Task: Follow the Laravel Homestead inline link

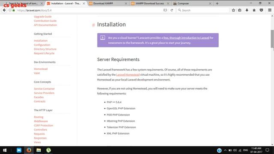Action: [128, 74]
